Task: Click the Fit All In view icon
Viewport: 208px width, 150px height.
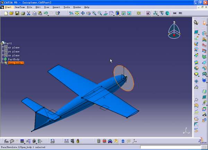Action: click(77, 13)
